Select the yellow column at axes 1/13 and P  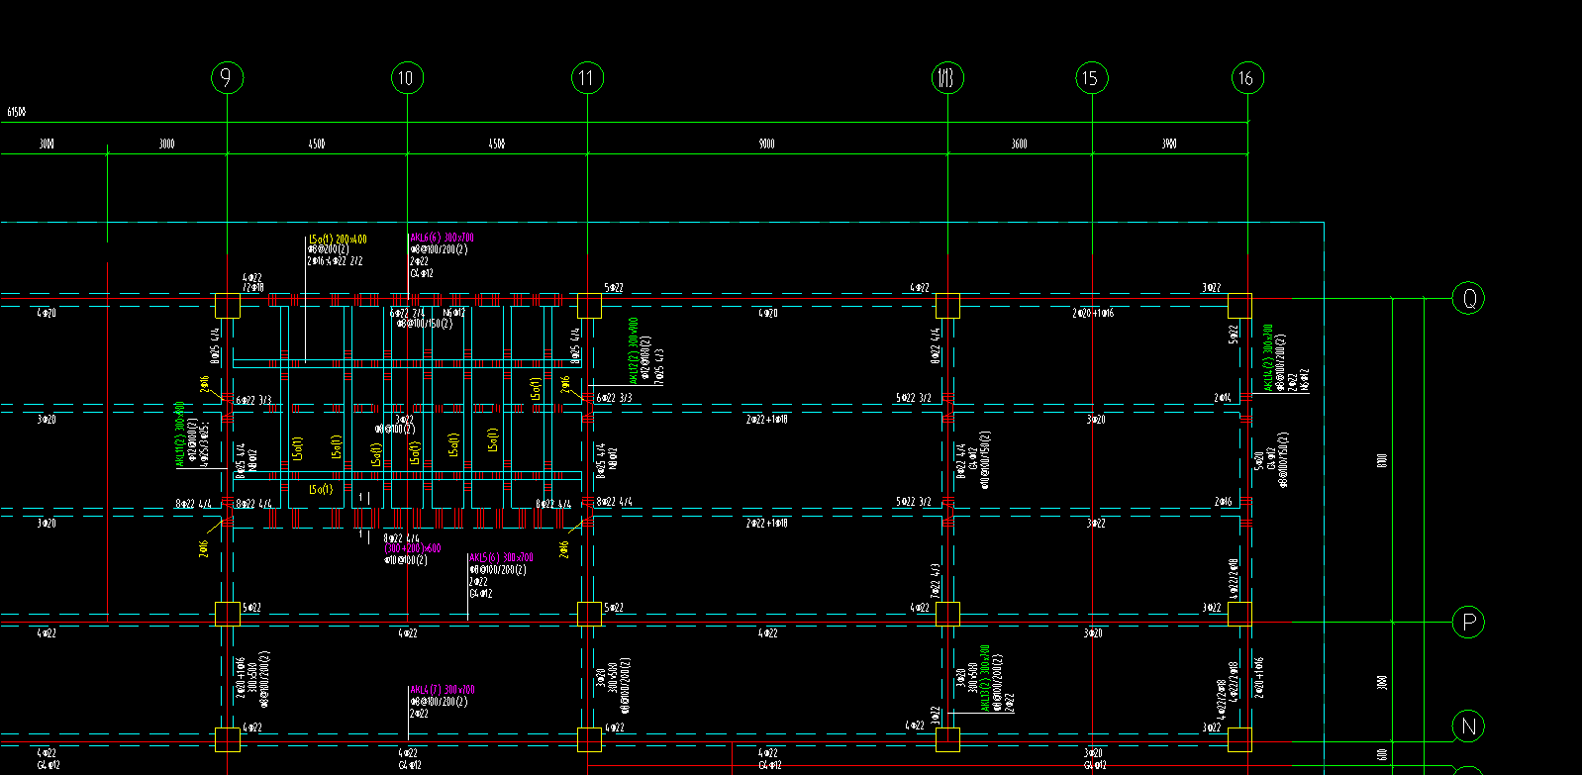coord(947,614)
